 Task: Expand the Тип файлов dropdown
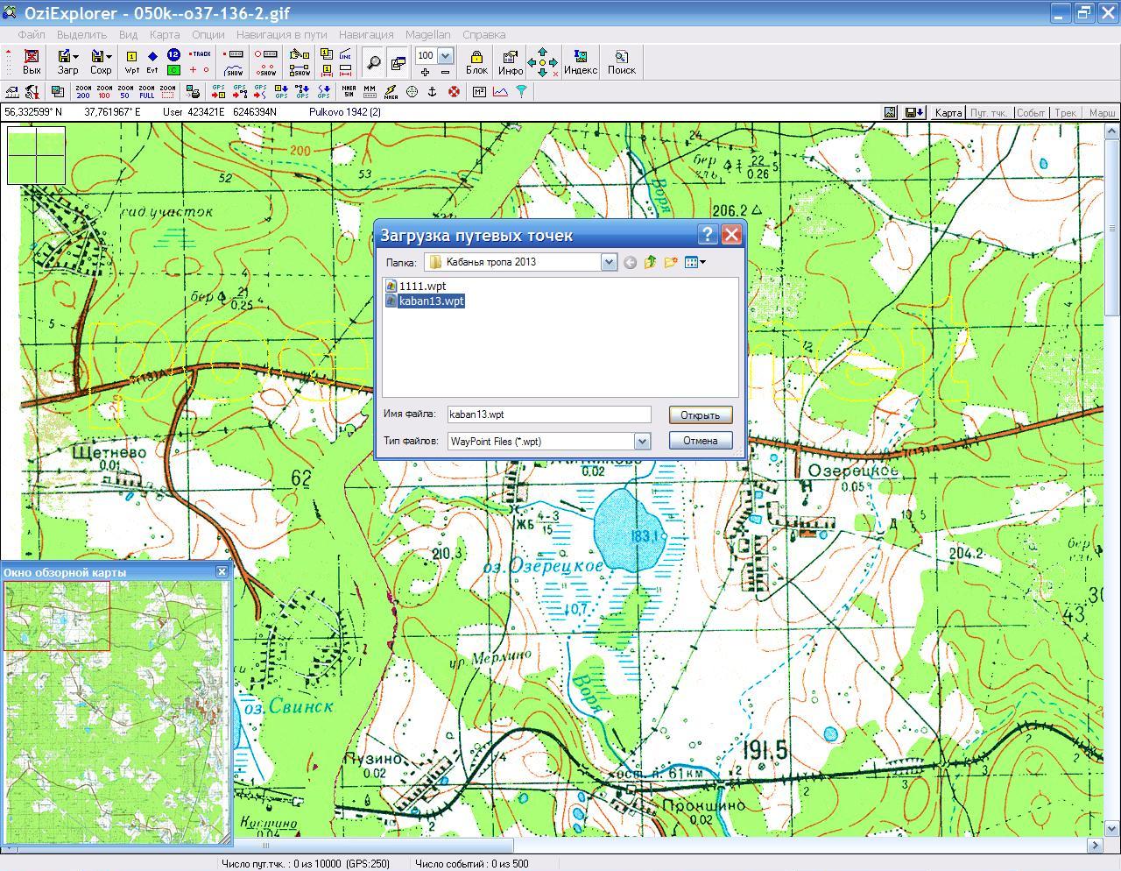pyautogui.click(x=642, y=442)
